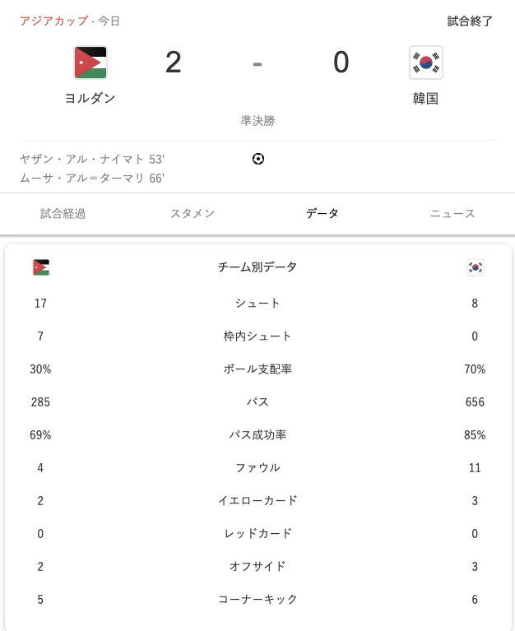Viewport: 515px width, 631px height.
Task: Switch to the 試合経過 tab
Action: (63, 214)
